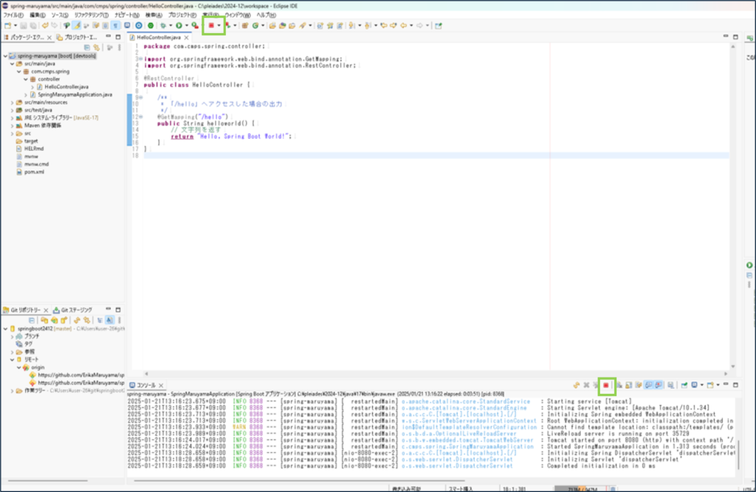Stop the app with the toolbar red square
Screen dimensions: 756x492
point(211,26)
